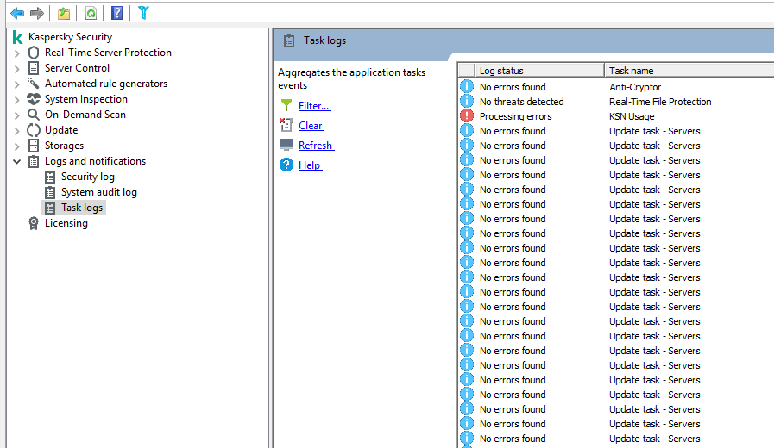Click the 'Real-Time File Protection' task name
The height and width of the screenshot is (448, 774).
(660, 102)
